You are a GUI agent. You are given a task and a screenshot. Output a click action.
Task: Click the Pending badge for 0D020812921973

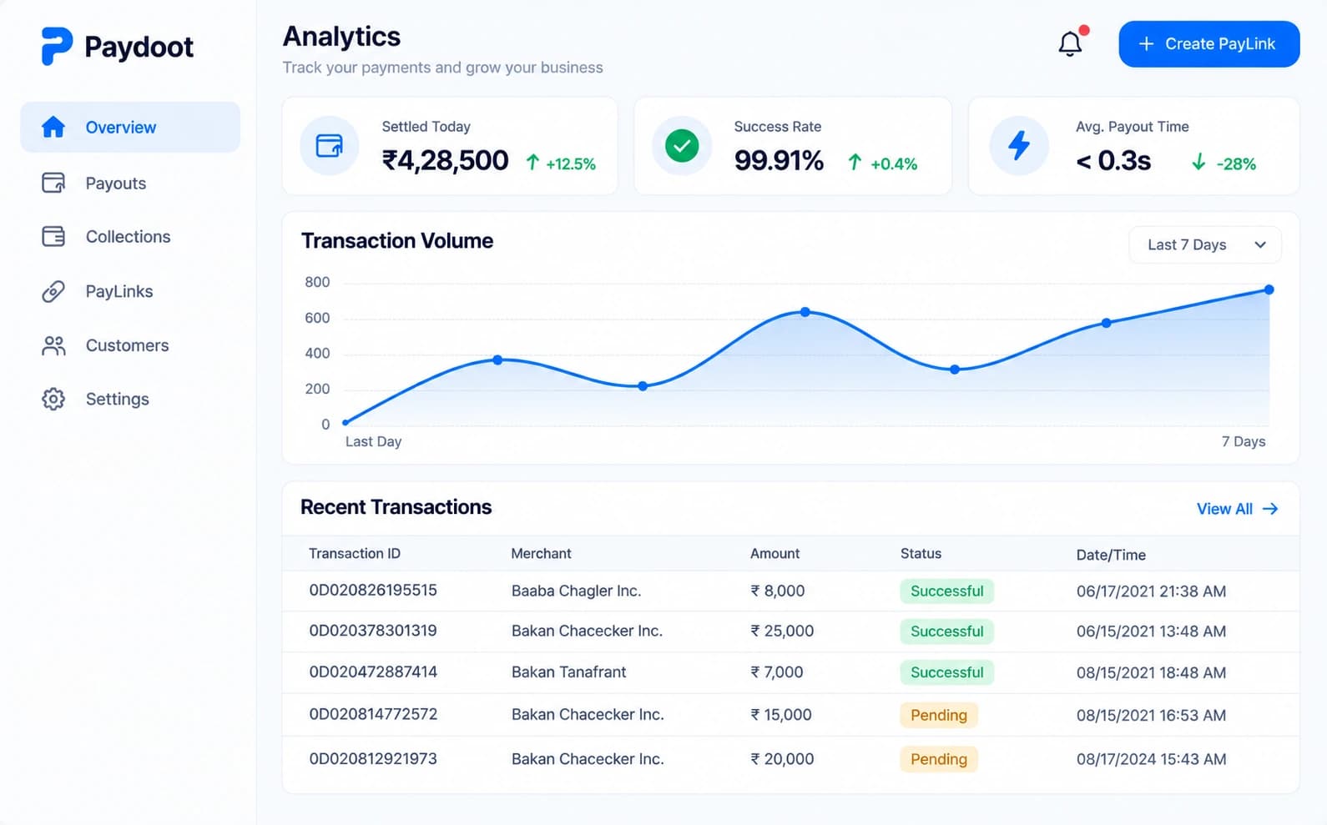coord(939,759)
